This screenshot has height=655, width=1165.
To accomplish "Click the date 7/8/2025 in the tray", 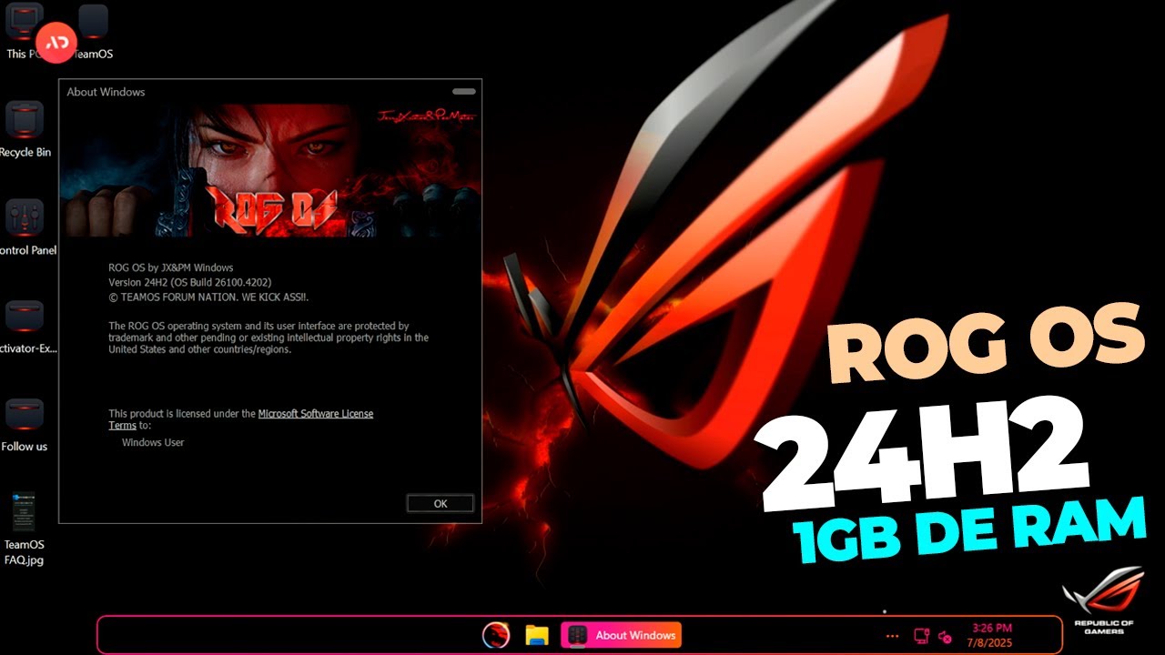I will pyautogui.click(x=989, y=641).
